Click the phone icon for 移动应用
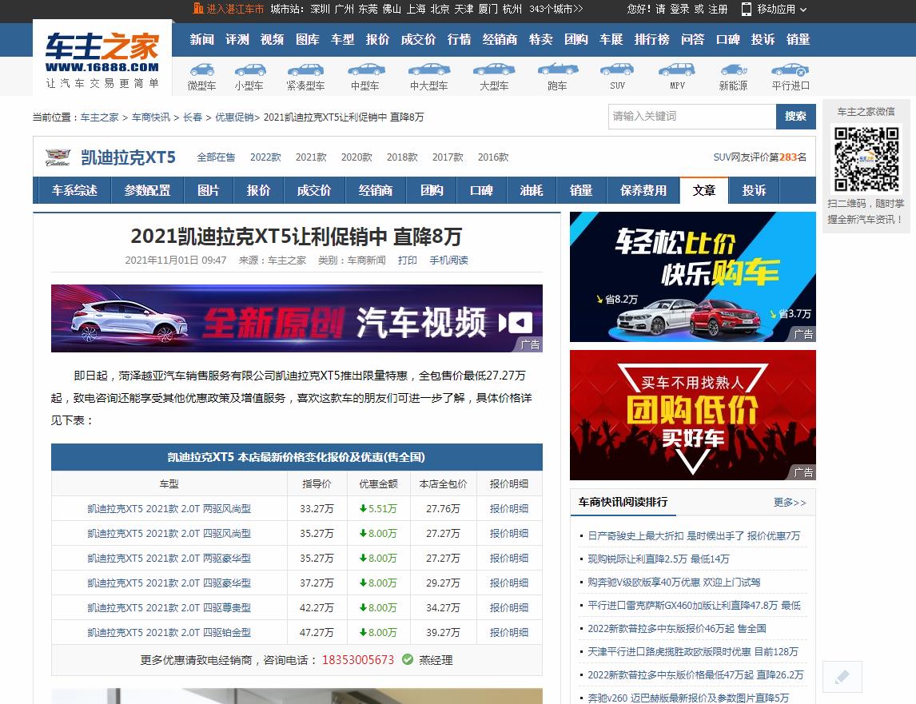The width and height of the screenshot is (916, 704). point(746,9)
